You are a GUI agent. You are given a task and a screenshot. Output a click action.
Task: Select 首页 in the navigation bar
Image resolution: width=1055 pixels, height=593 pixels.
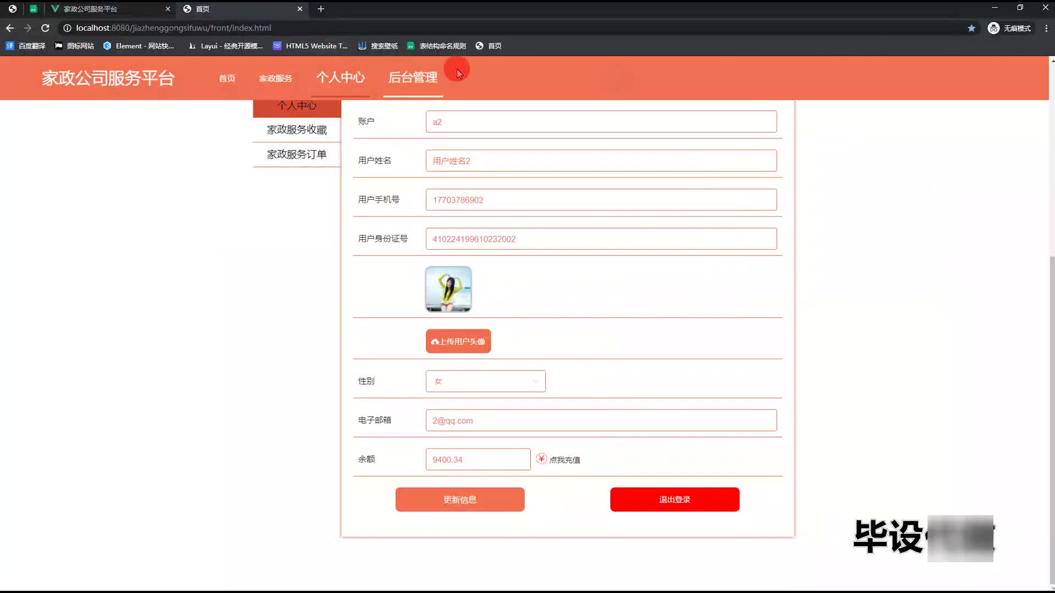(x=227, y=79)
